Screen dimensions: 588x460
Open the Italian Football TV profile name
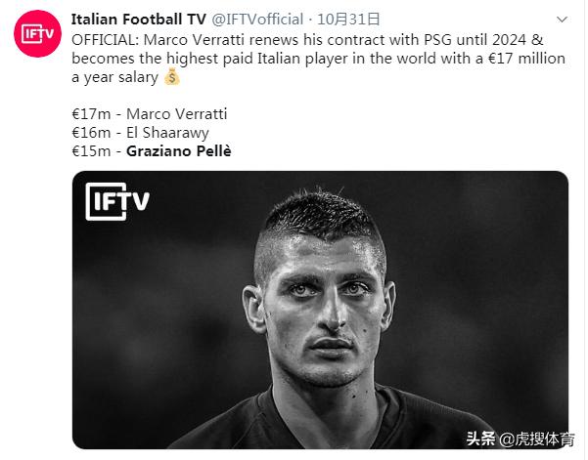[x=138, y=19]
